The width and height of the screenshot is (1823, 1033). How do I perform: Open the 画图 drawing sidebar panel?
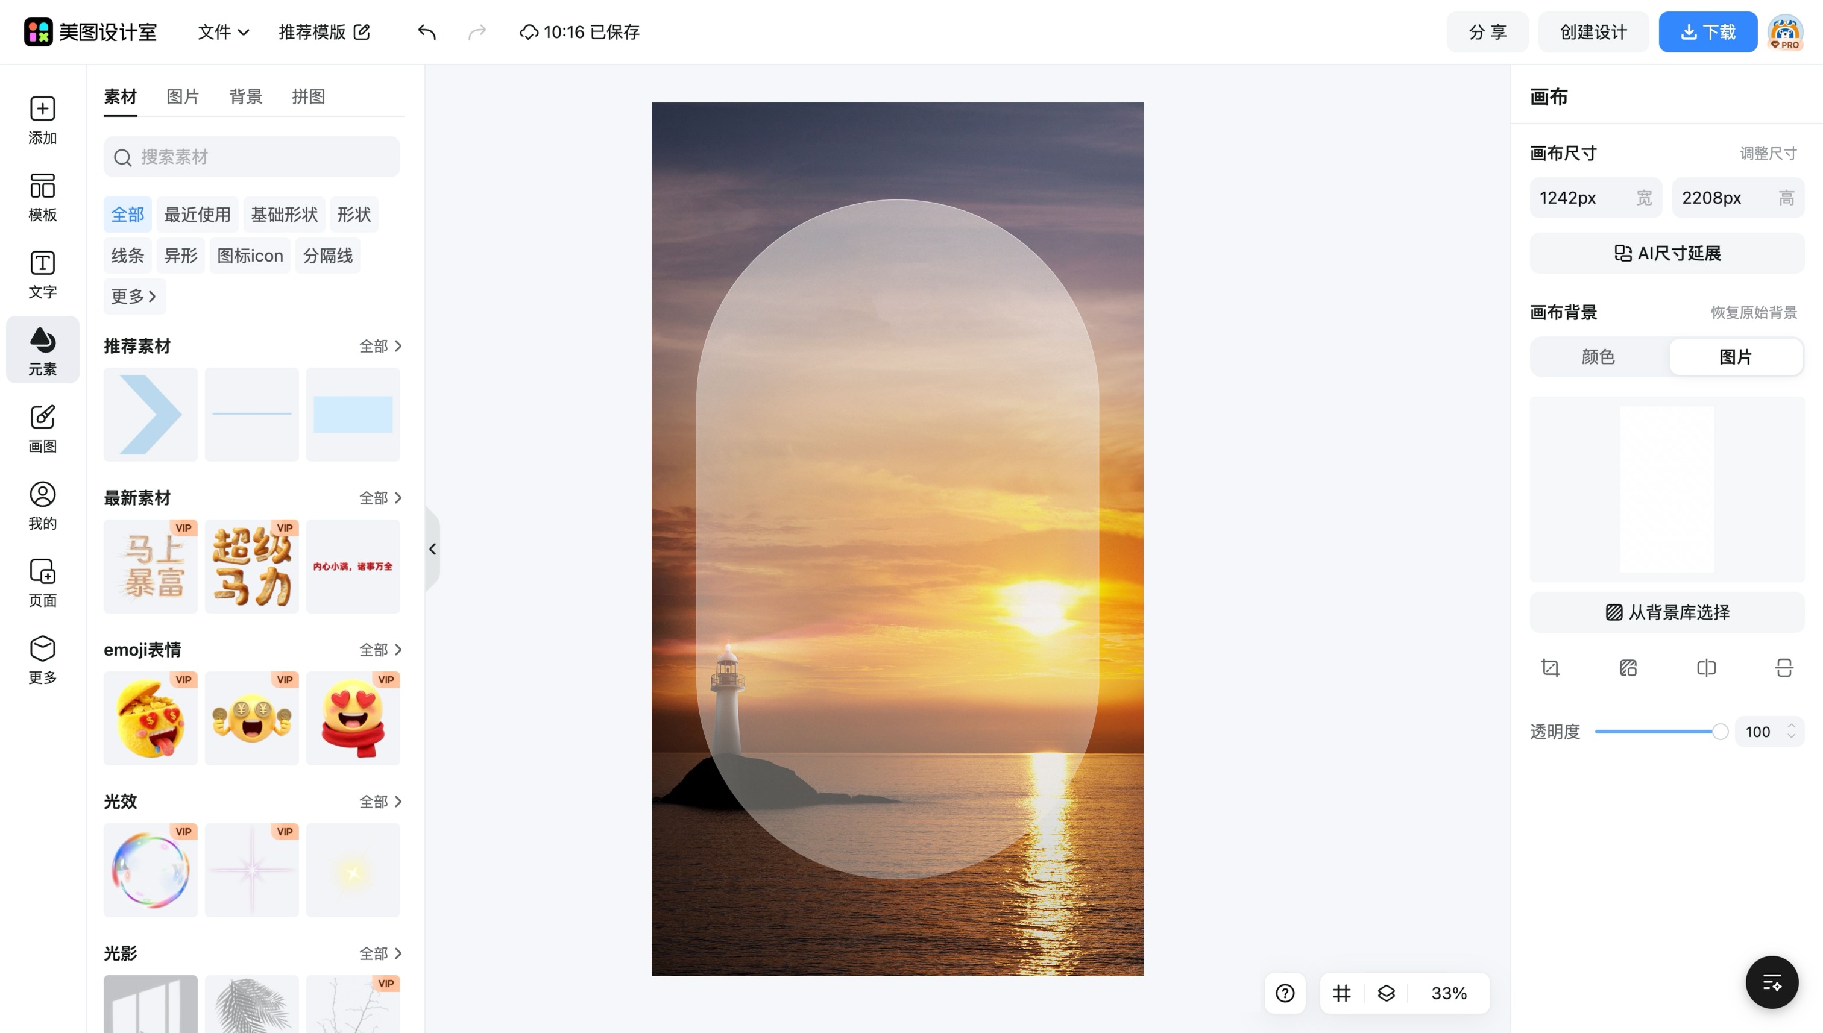tap(43, 429)
